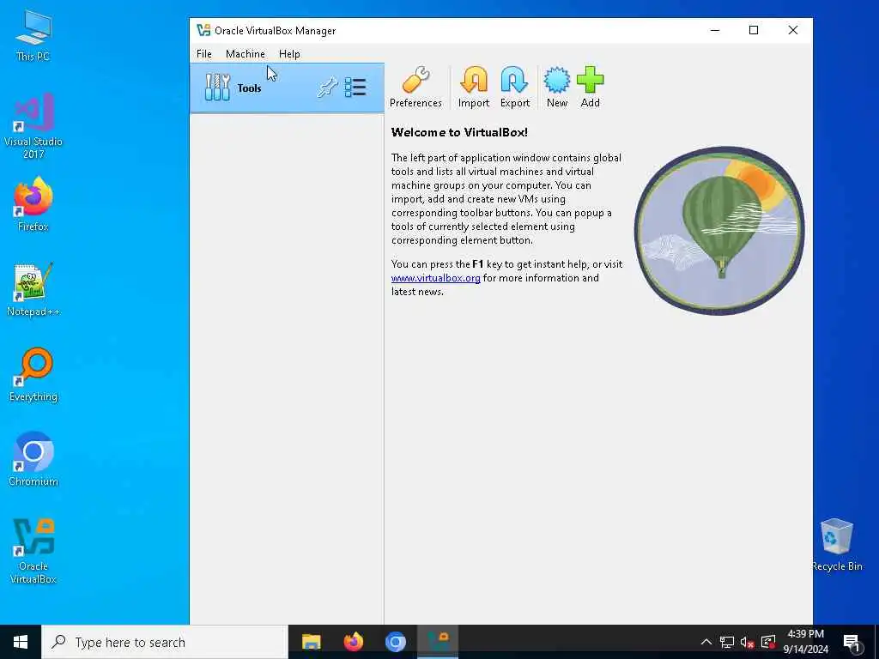
Task: Click the Welcome to VirtualBox! heading
Action: (459, 132)
